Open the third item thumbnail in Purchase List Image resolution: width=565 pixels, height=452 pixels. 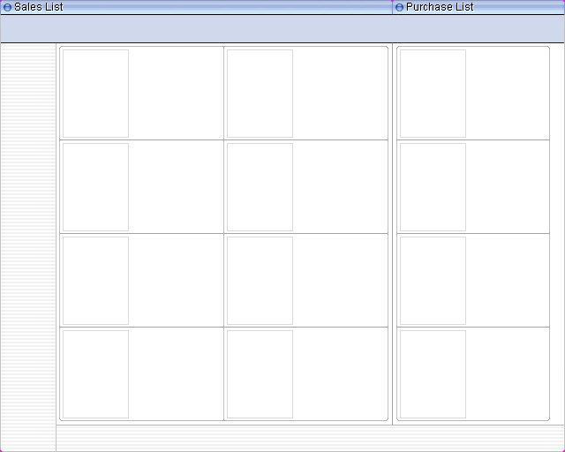click(433, 281)
